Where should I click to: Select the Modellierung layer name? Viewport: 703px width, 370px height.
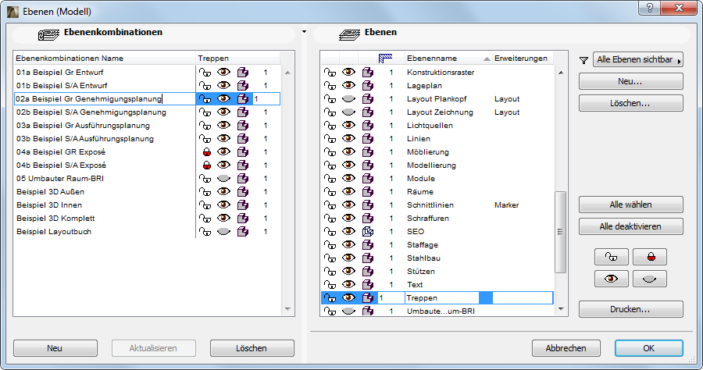431,165
